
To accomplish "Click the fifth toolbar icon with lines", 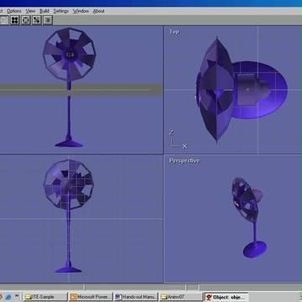I will (48, 20).
